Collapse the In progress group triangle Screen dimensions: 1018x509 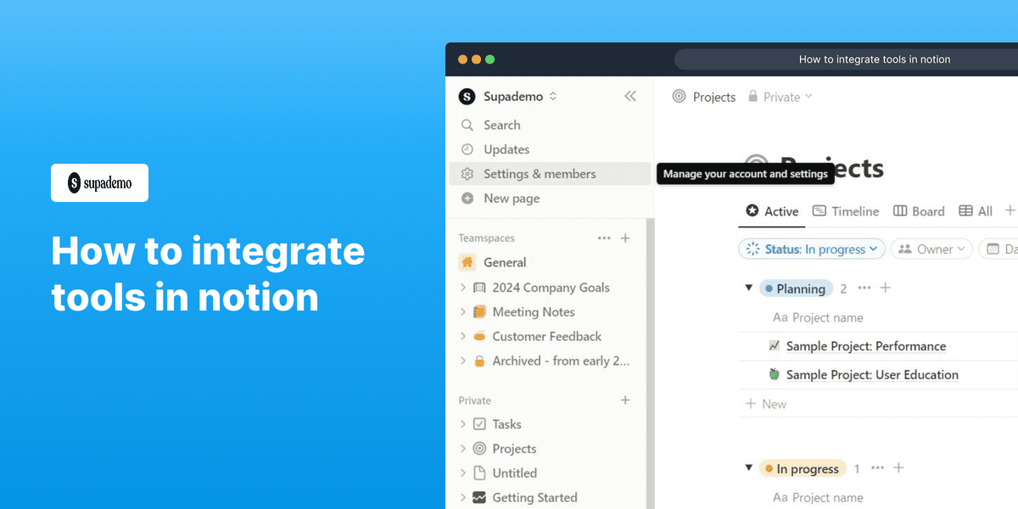(748, 467)
